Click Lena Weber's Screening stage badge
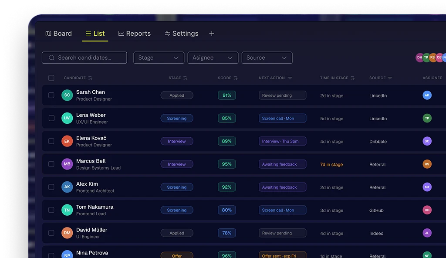Viewport: 446px width, 258px height. (177, 118)
